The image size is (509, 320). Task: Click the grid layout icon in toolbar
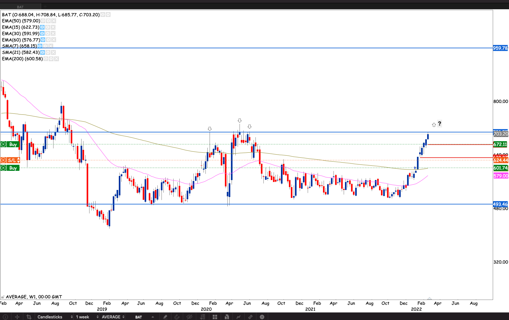(x=215, y=317)
